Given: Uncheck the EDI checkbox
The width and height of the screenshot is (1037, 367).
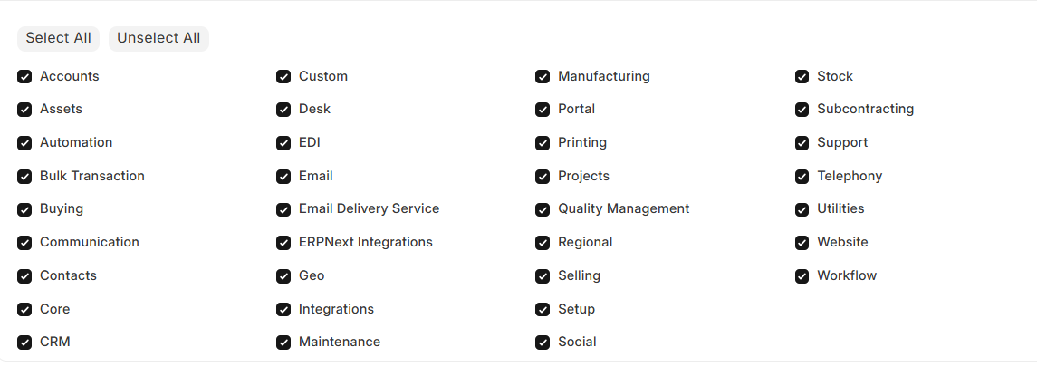Looking at the screenshot, I should point(283,143).
